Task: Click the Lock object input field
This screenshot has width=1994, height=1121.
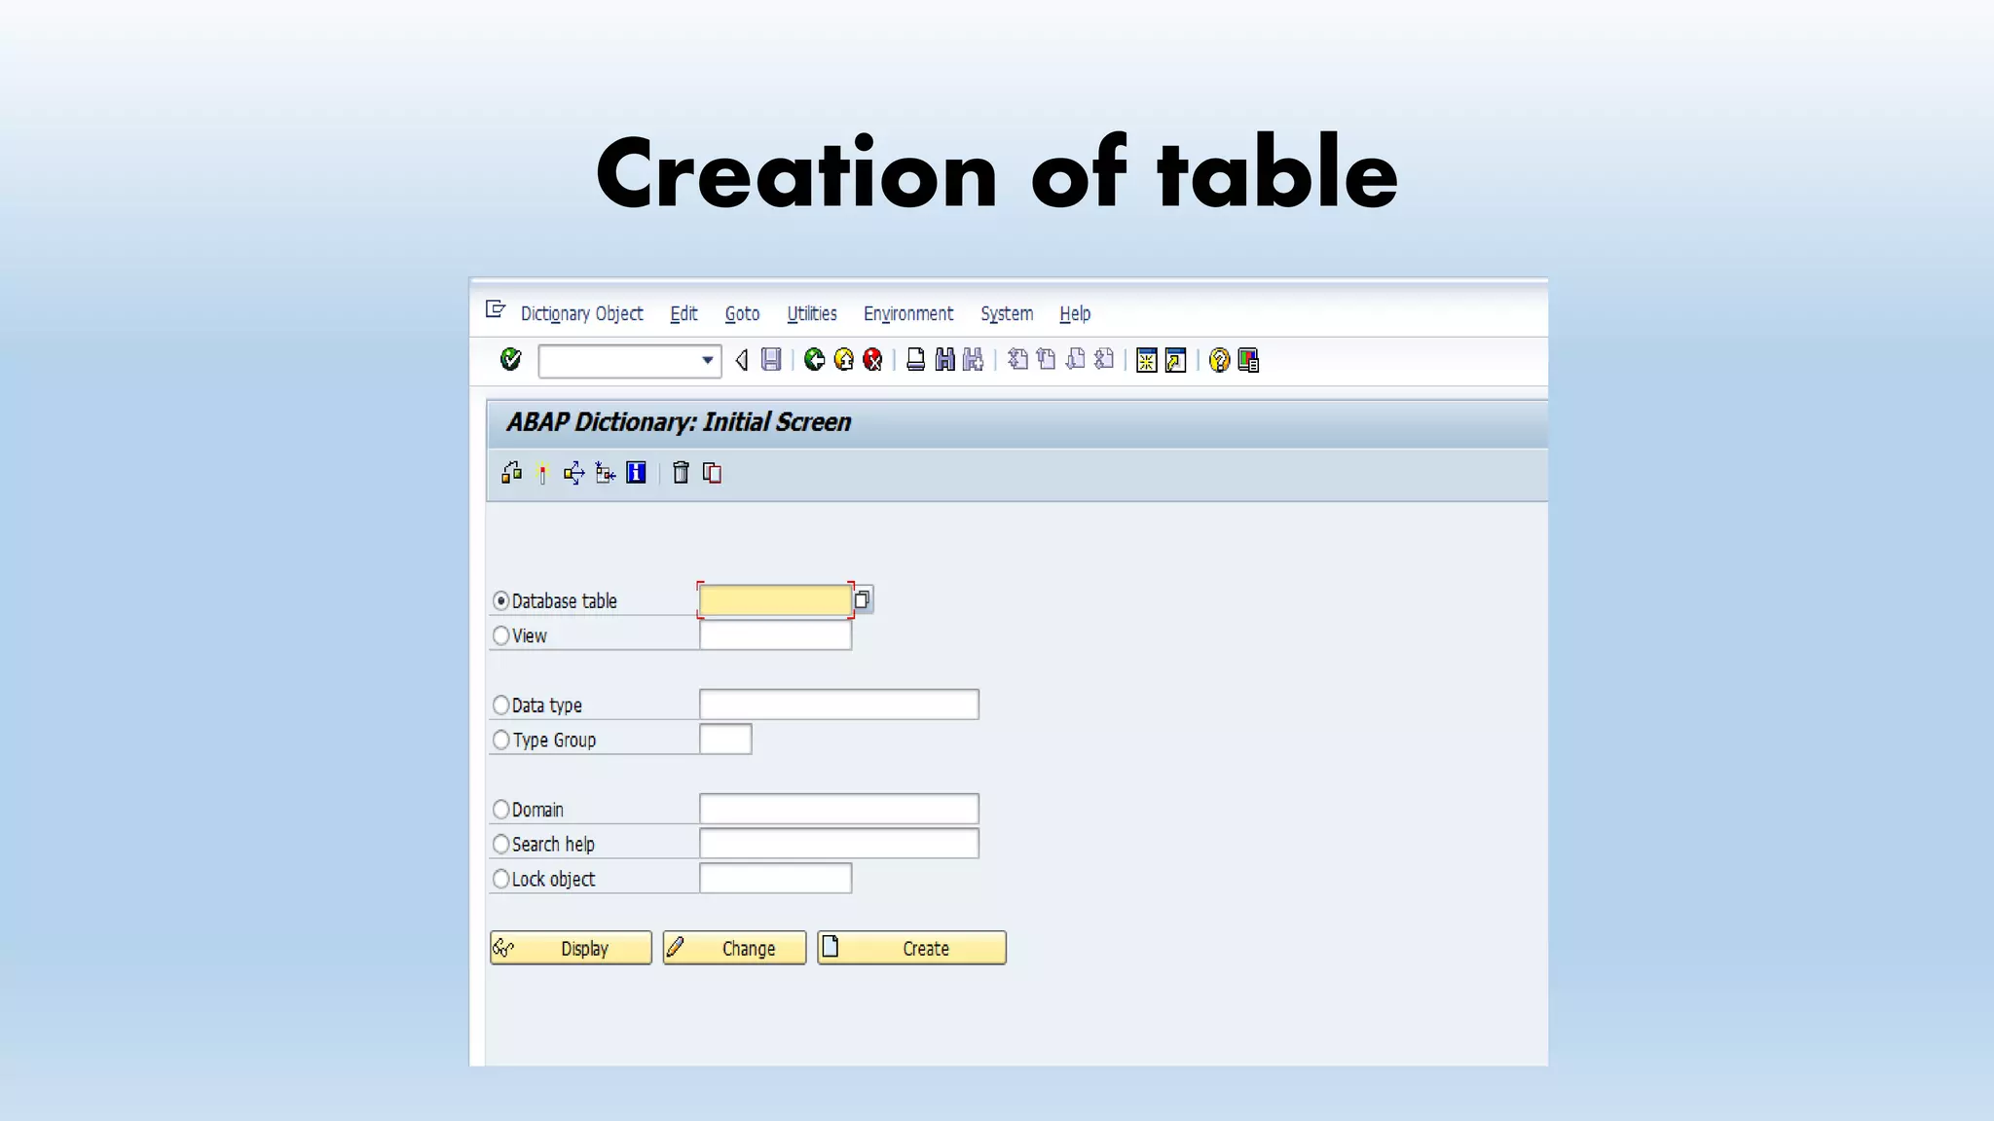Action: click(775, 878)
